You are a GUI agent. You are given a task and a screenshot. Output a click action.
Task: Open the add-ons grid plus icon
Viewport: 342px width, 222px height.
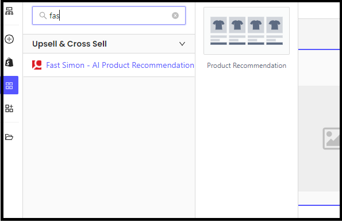click(x=9, y=108)
